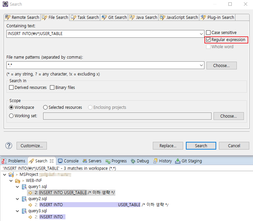The width and height of the screenshot is (253, 221).
Task: Open the File name patterns dropdown arrow
Action: click(x=201, y=65)
